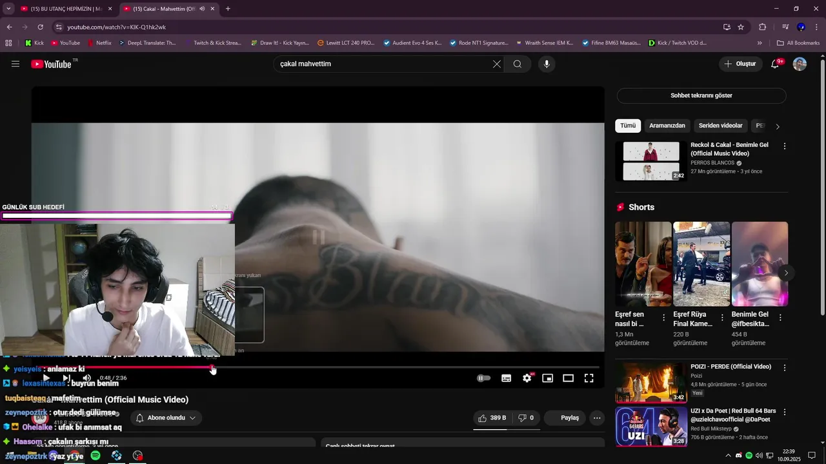826x464 pixels.
Task: Like the video with 389 B button
Action: point(493,418)
